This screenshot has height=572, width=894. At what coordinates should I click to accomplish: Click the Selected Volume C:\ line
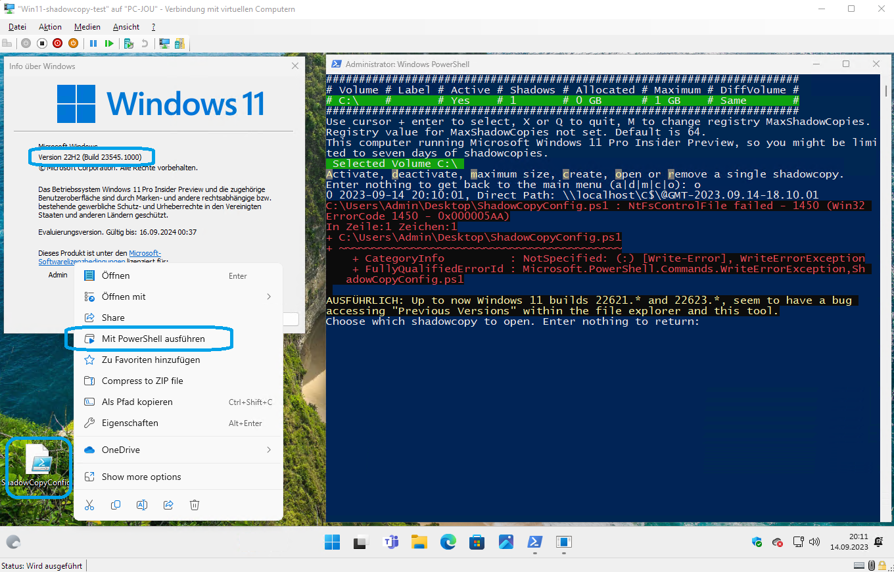tap(394, 164)
